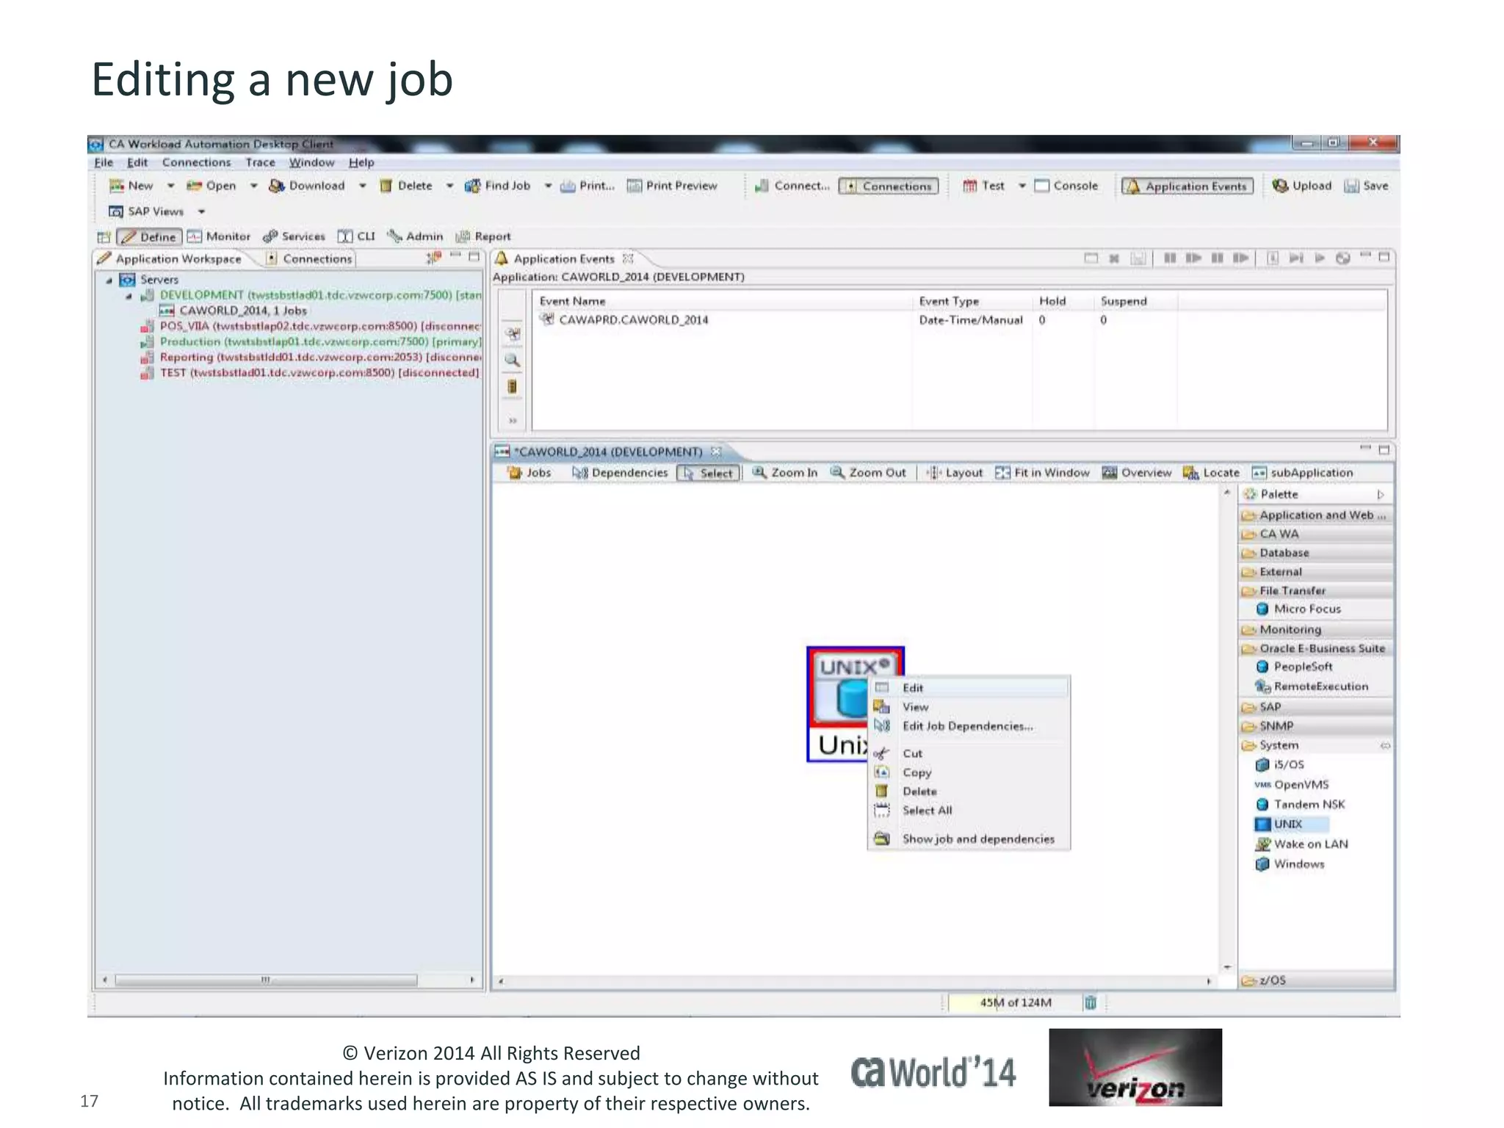Toggle the Select mode button

point(708,473)
